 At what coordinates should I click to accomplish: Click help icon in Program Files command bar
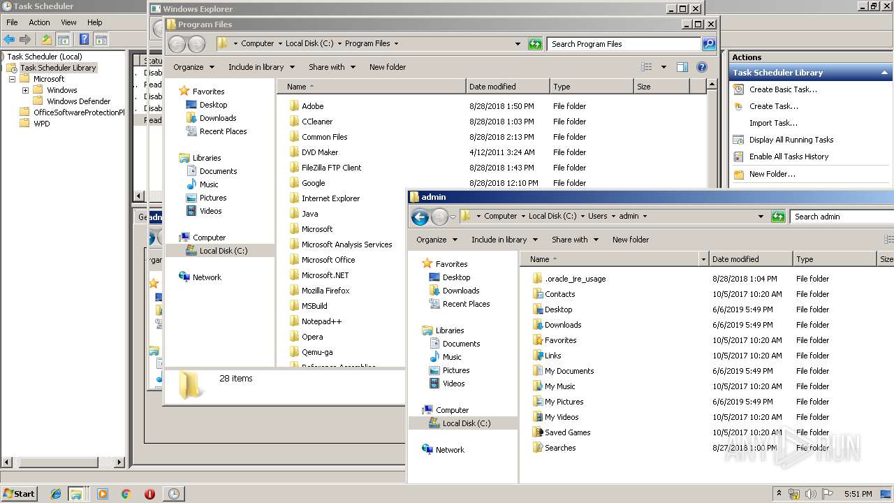[702, 67]
